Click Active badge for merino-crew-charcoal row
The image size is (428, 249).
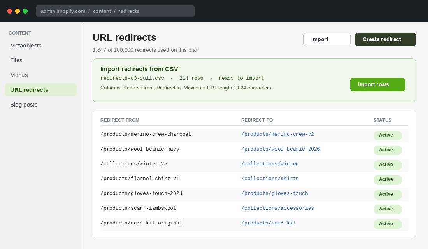(388, 135)
